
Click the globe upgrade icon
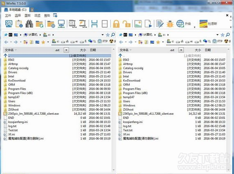click(x=180, y=23)
